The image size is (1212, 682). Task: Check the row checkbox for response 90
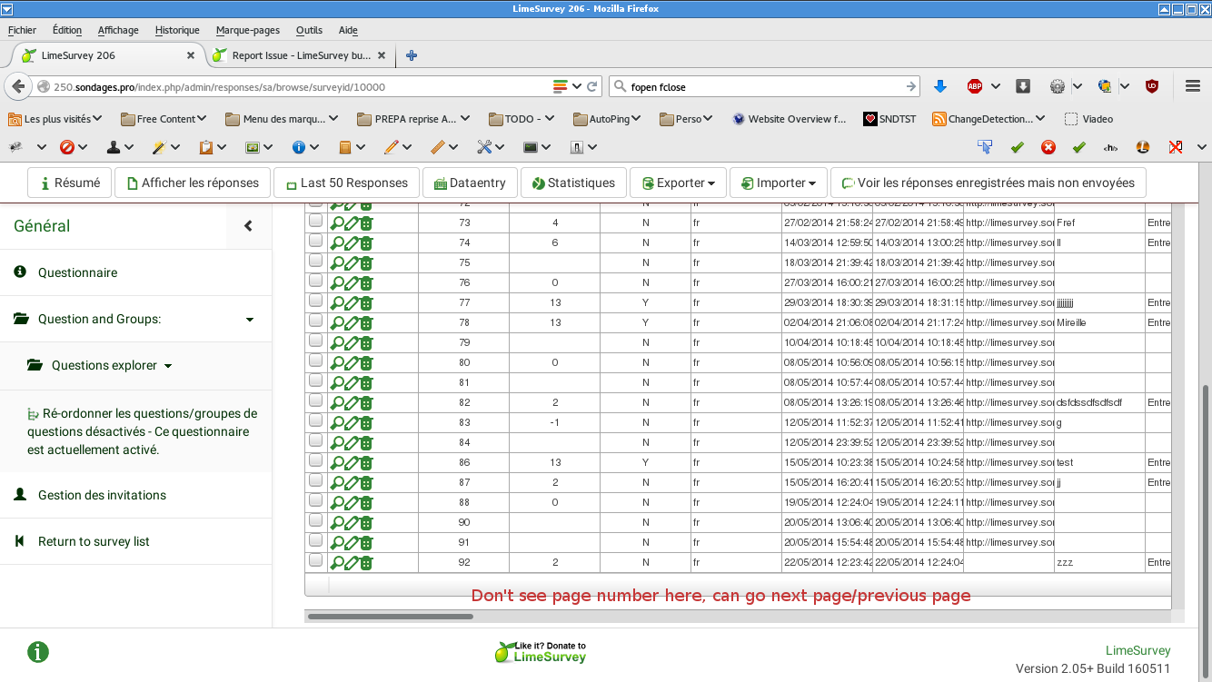click(315, 520)
